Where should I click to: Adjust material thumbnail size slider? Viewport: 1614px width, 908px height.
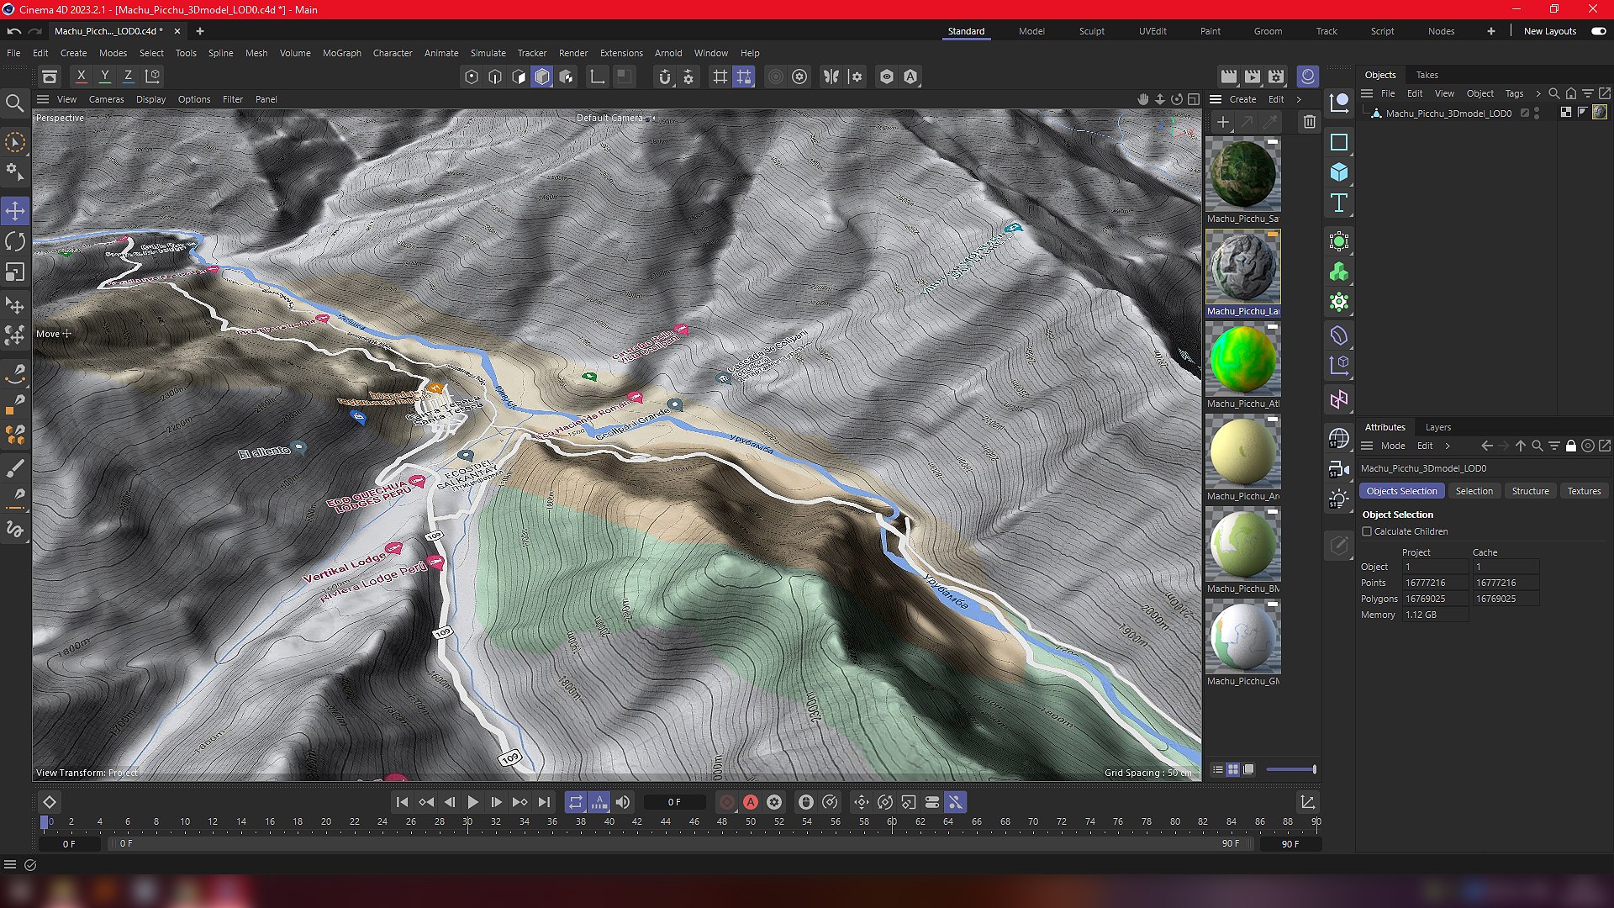[1291, 769]
